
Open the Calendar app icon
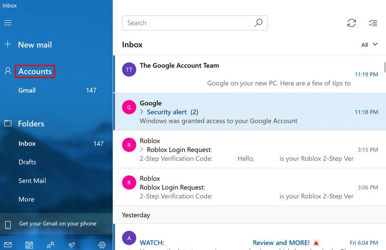[x=29, y=245]
